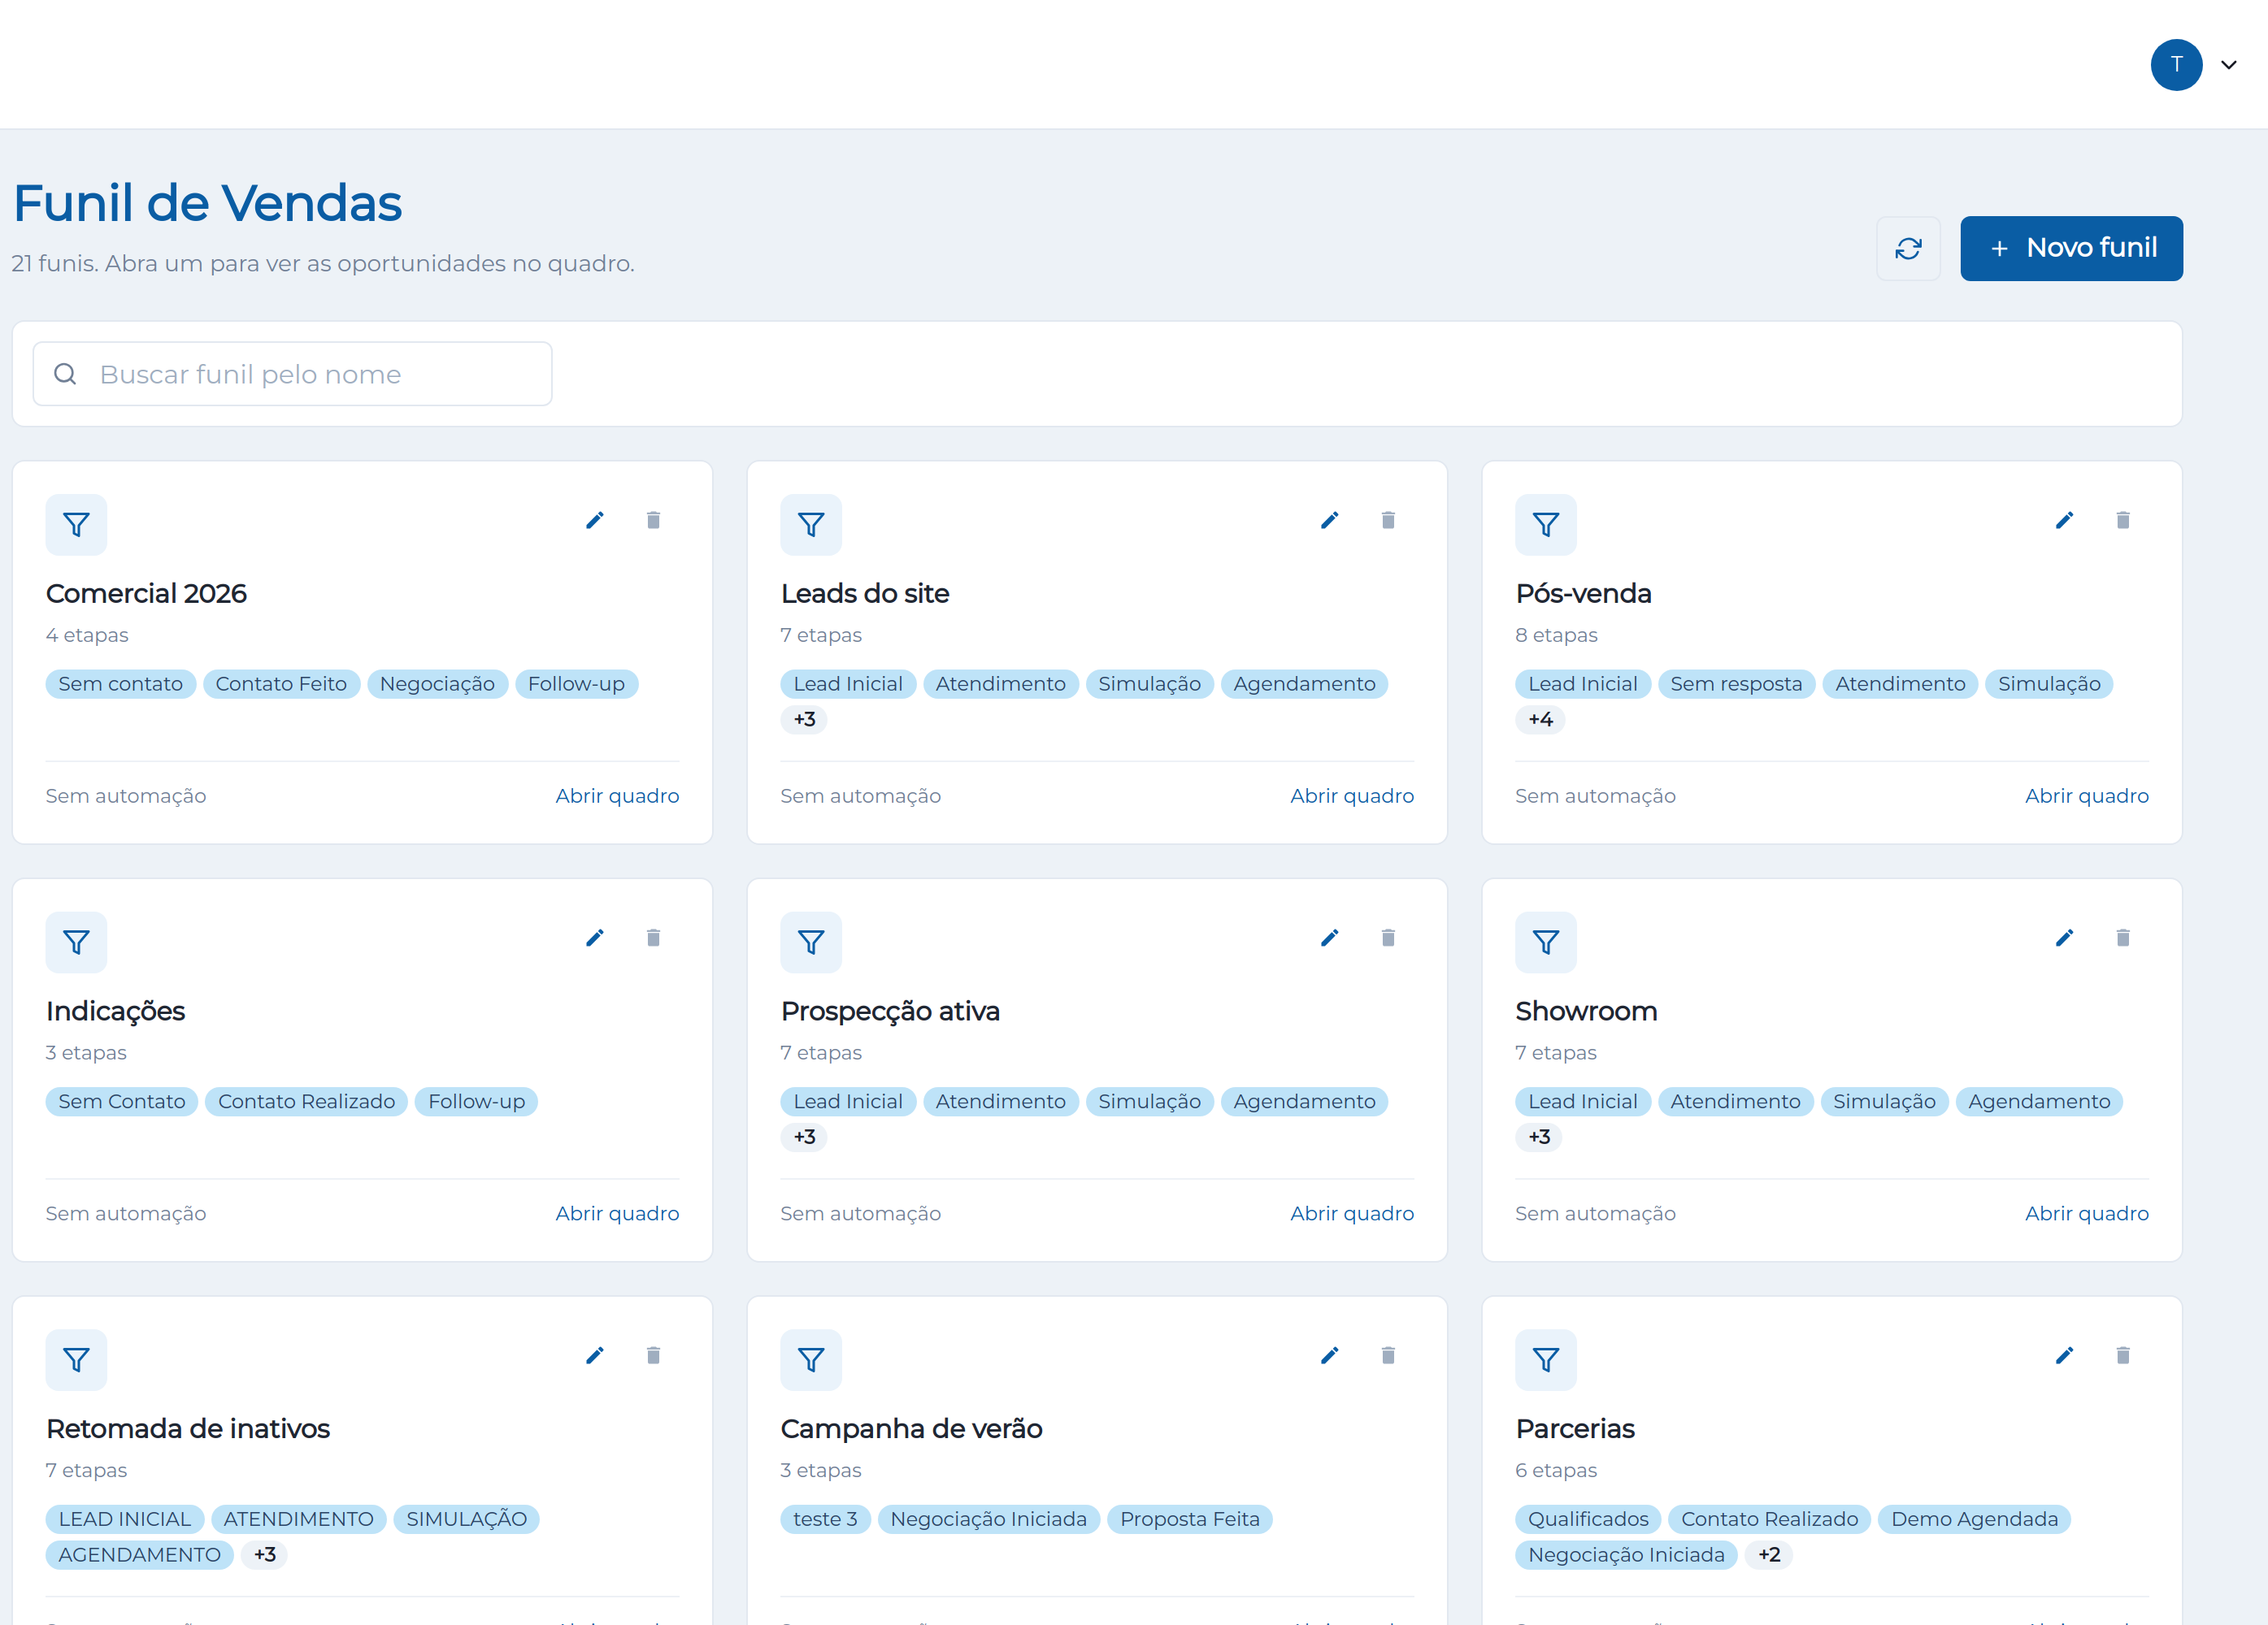2268x1625 pixels.
Task: Click the Sem contato stage tag in Comercial 2026
Action: (x=120, y=685)
